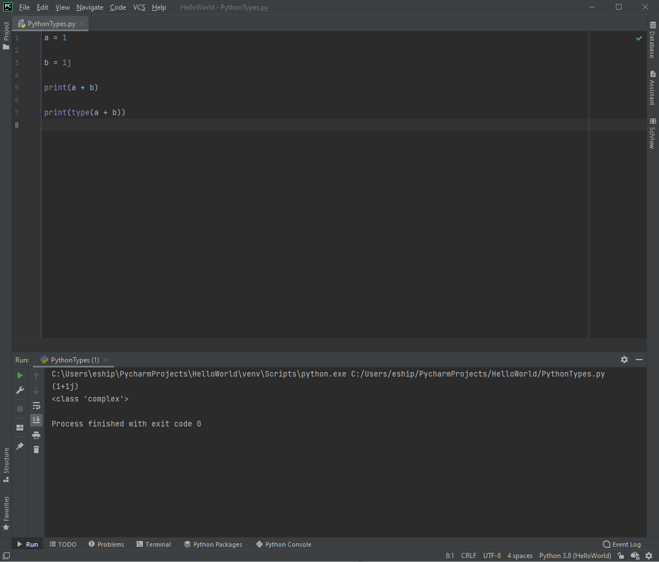Open the Python Console tool window

[284, 544]
